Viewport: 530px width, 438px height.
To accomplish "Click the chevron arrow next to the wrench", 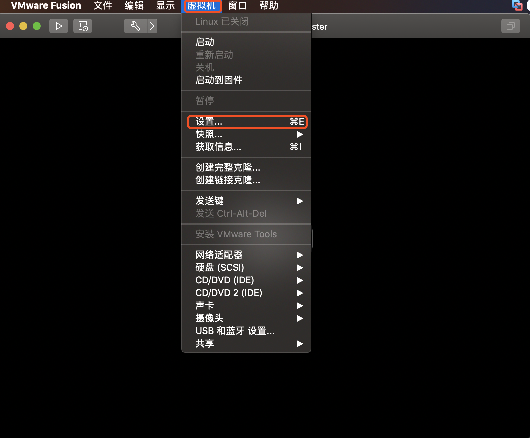I will pos(152,26).
